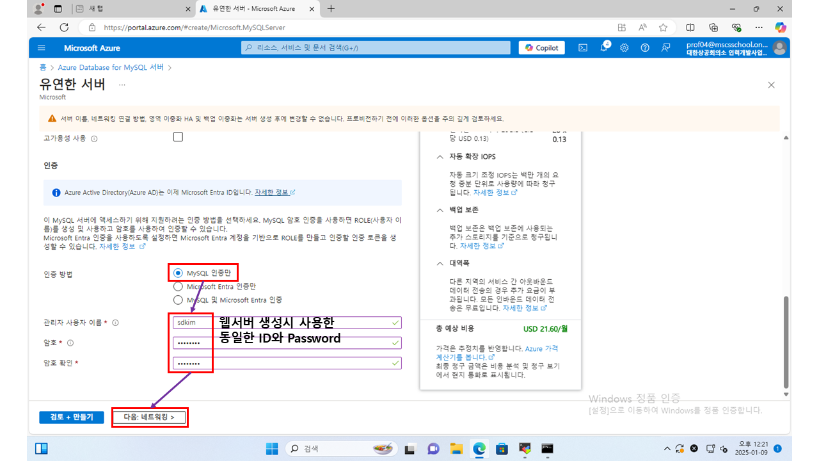The height and width of the screenshot is (461, 819).
Task: Open the Azure portal hamburger menu
Action: pyautogui.click(x=42, y=48)
